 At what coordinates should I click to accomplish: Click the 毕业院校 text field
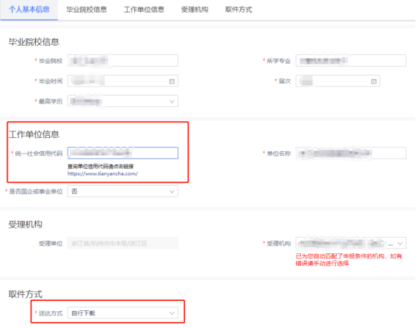123,60
